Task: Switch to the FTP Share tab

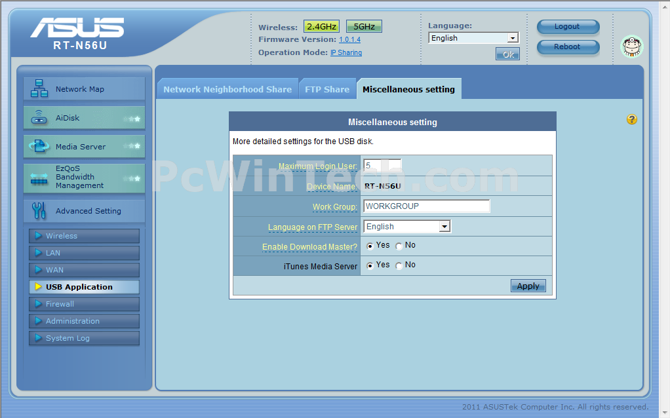Action: click(x=327, y=89)
